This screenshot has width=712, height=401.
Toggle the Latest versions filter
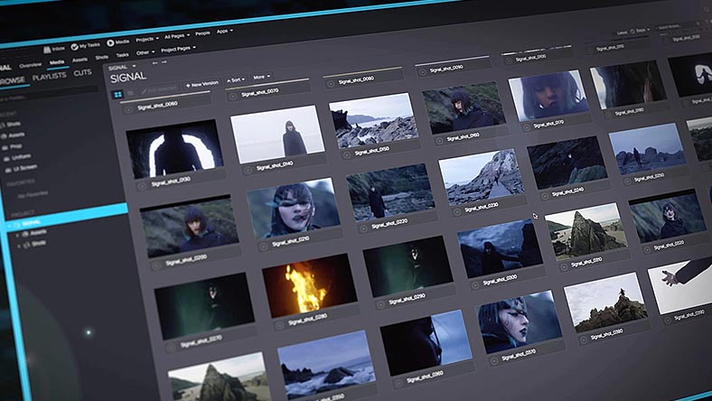coord(622,33)
